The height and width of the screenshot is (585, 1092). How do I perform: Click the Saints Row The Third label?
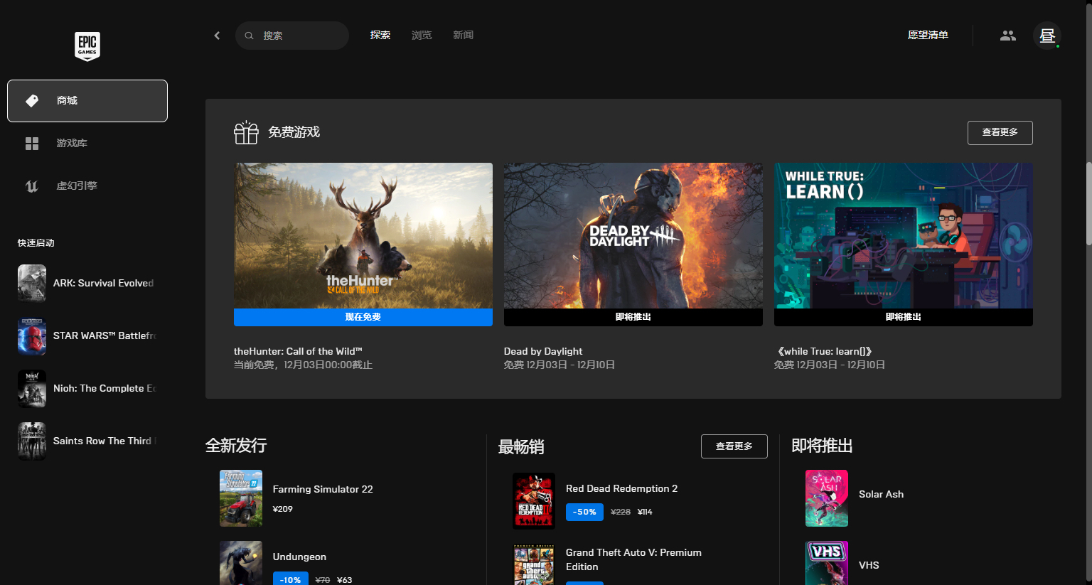click(105, 441)
